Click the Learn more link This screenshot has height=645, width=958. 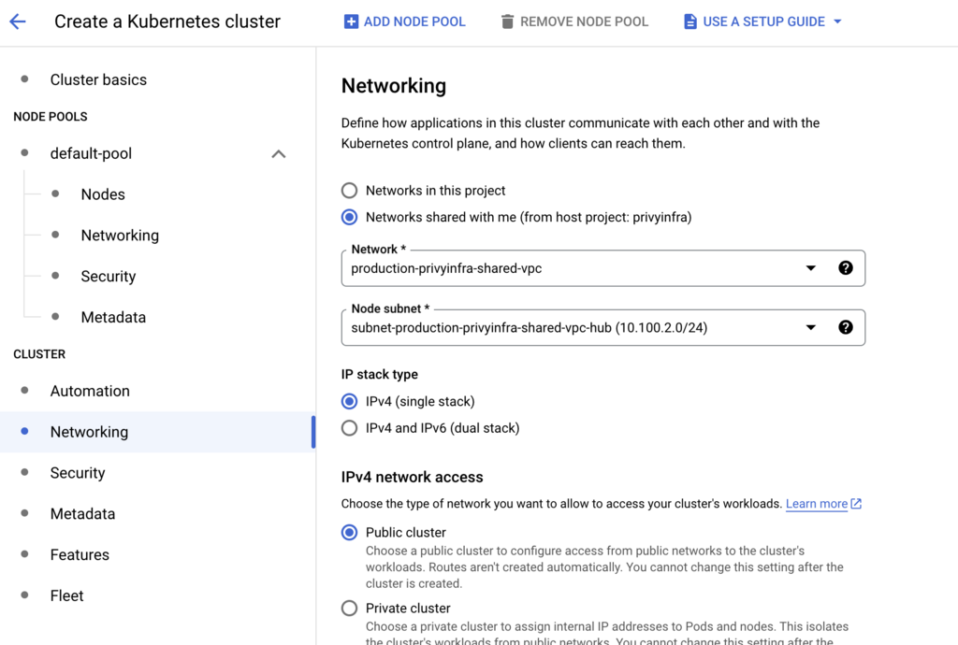point(815,503)
